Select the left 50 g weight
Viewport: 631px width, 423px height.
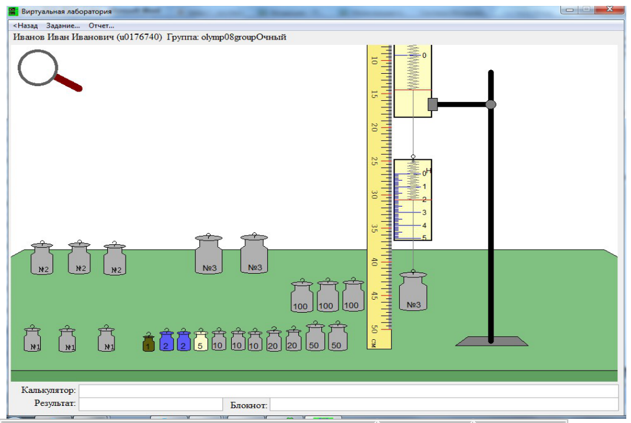pyautogui.click(x=315, y=336)
